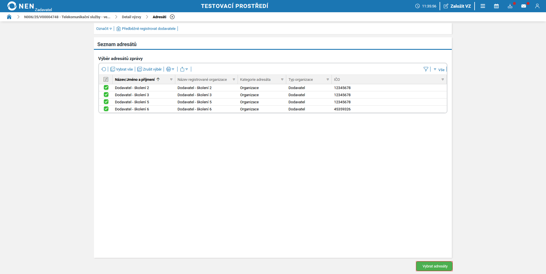Open the calendar icon in header
Screen dimensions: 546x274
[x=496, y=6]
